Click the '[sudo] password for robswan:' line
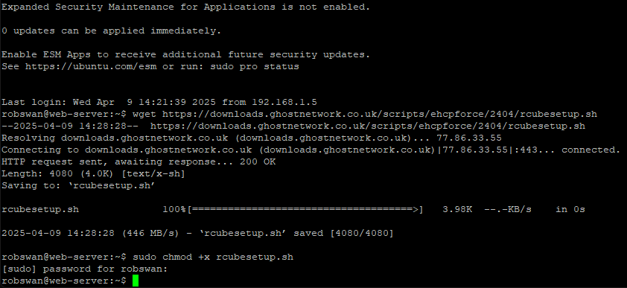This screenshot has width=627, height=288. point(85,269)
